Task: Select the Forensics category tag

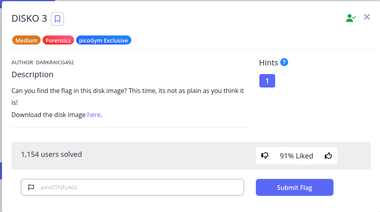Action: pyautogui.click(x=58, y=40)
